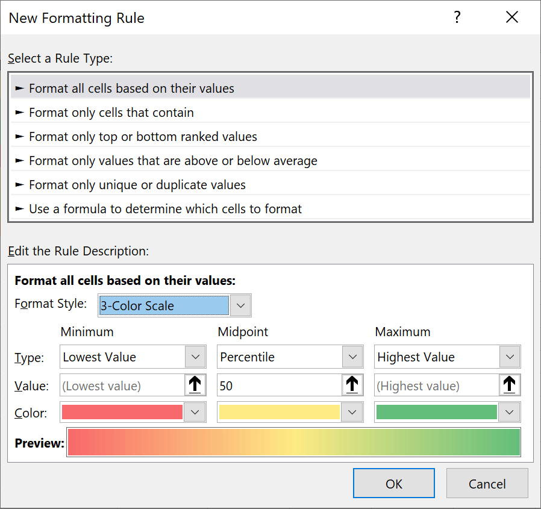Open the Format Style dropdown

[x=240, y=305]
